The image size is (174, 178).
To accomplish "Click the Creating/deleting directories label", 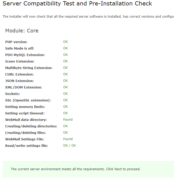I will [31, 126].
